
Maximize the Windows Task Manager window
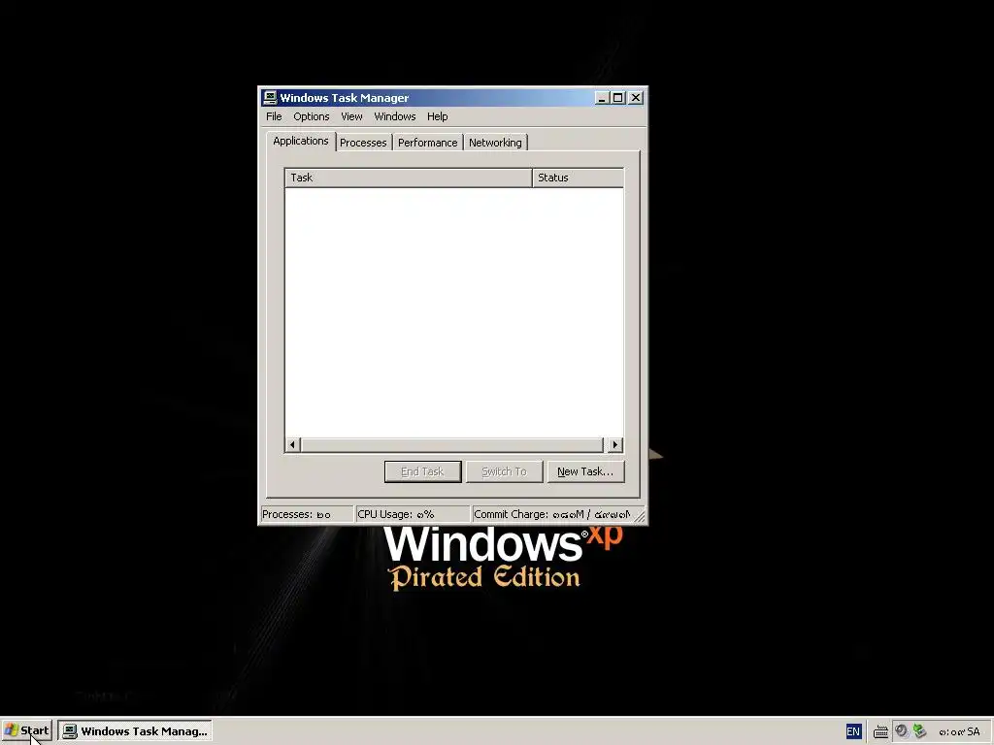click(x=617, y=98)
